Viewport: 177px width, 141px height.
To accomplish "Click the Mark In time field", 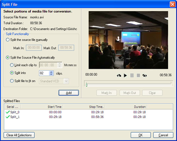I will [34, 48].
